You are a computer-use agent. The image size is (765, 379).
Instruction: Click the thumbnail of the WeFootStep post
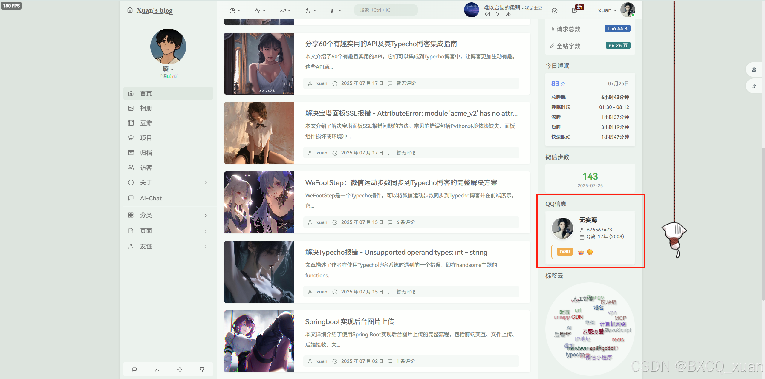pyautogui.click(x=259, y=202)
